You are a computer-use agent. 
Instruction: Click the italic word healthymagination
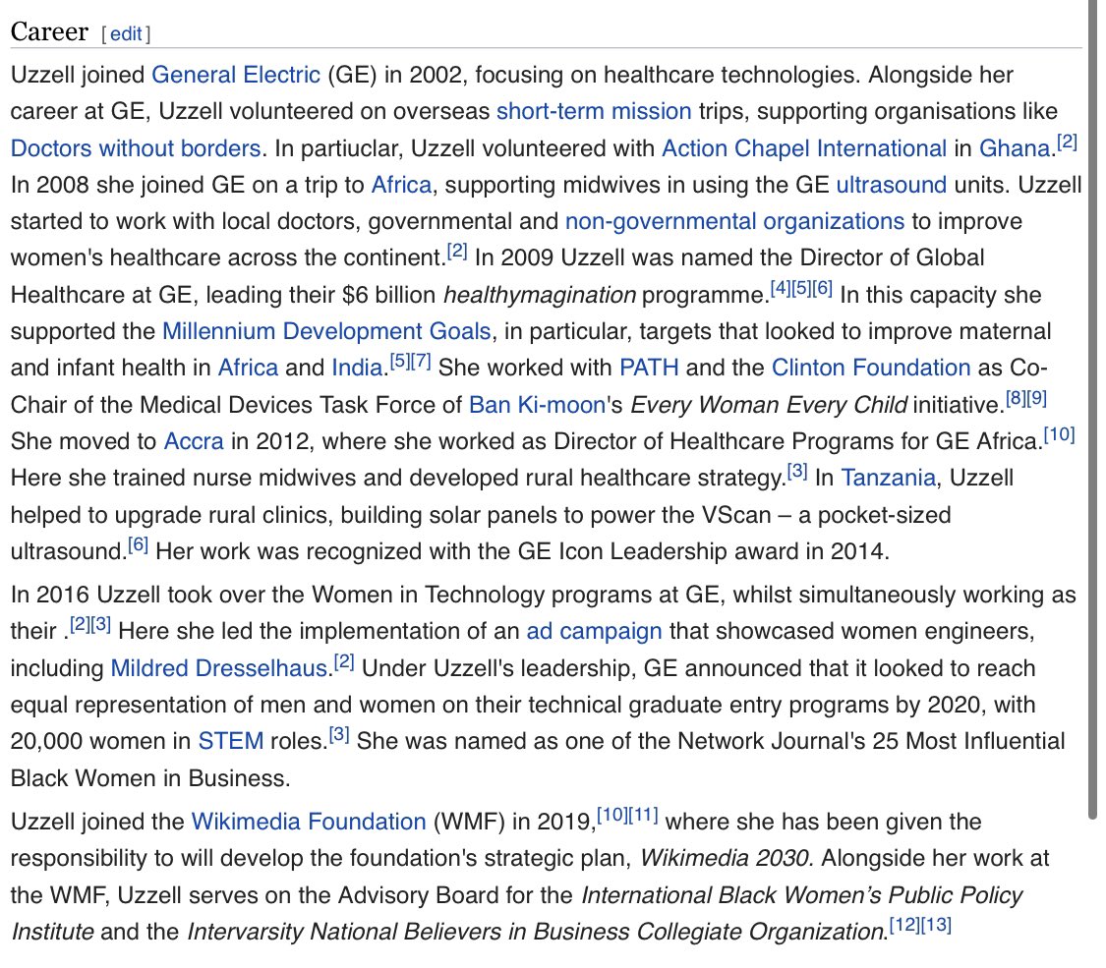click(x=540, y=295)
